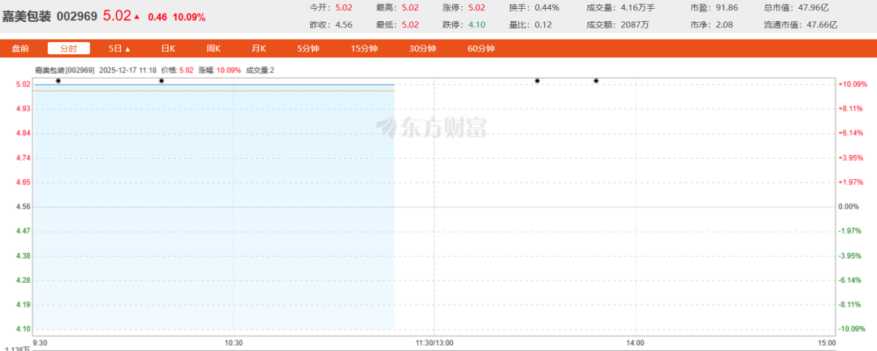Select the 分时 tab
This screenshot has height=351, width=877.
click(x=69, y=49)
